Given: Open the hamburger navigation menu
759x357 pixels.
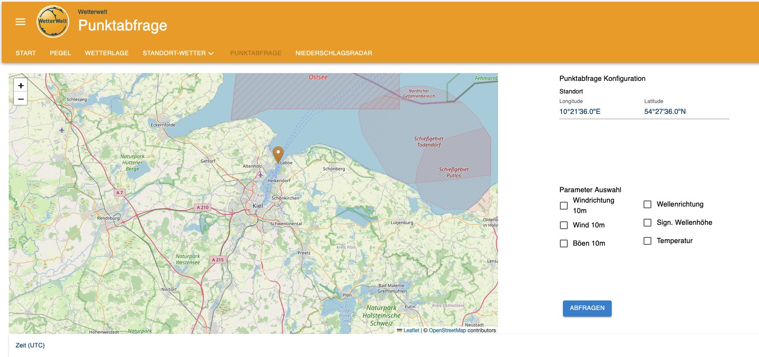Looking at the screenshot, I should [20, 22].
